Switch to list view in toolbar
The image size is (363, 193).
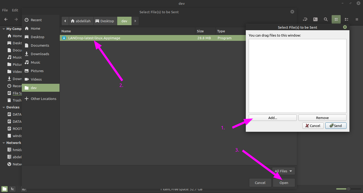[x=347, y=19]
